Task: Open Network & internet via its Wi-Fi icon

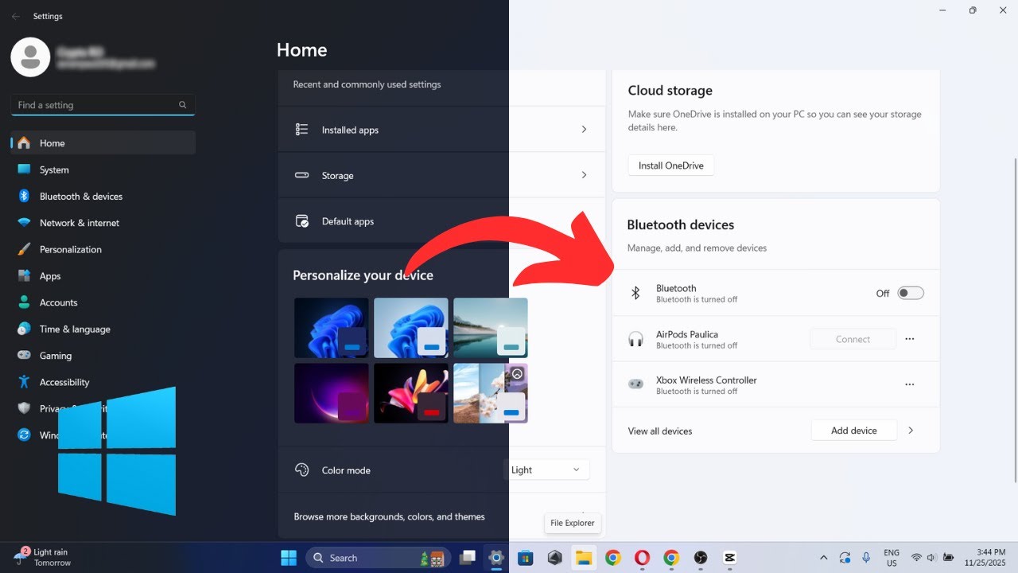Action: click(x=24, y=223)
